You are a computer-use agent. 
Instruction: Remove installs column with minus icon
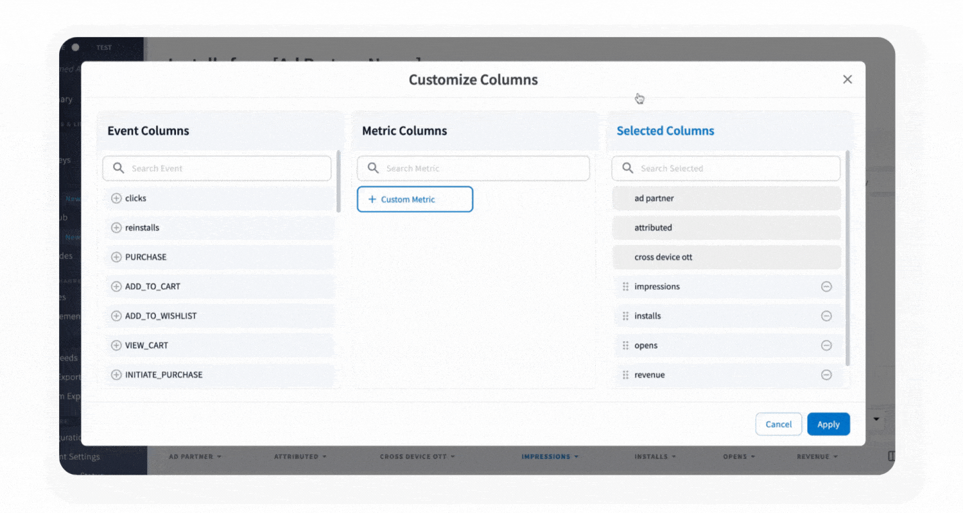[x=826, y=316]
